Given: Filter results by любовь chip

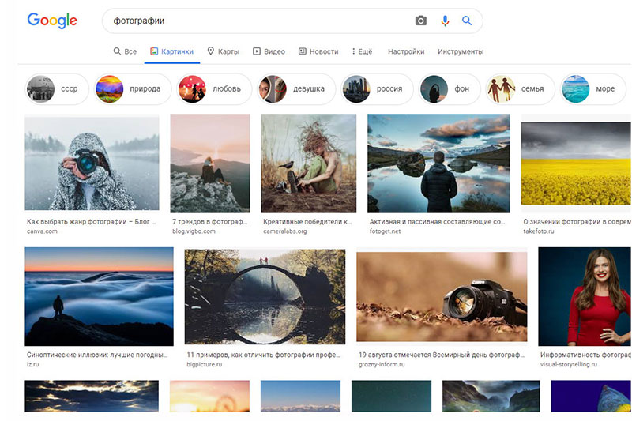Looking at the screenshot, I should tap(214, 89).
